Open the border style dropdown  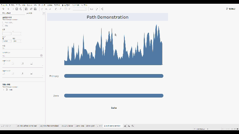(x=22, y=48)
